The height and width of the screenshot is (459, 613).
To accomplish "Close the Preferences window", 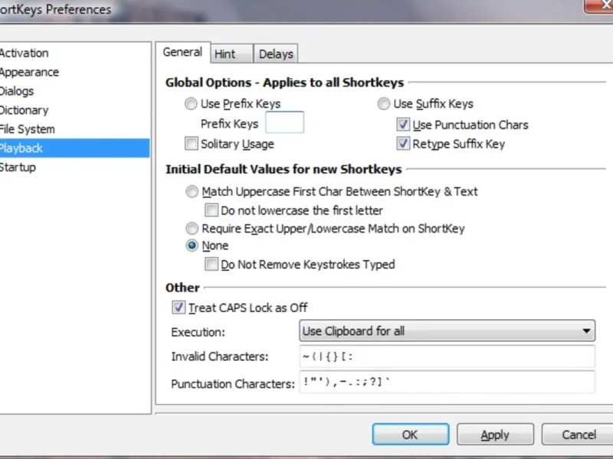I will (600, 6).
